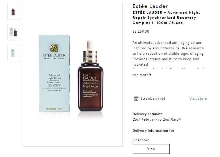The height and width of the screenshot is (157, 220).
Task: Click the Strawberrynet store icon
Action: click(x=136, y=99)
